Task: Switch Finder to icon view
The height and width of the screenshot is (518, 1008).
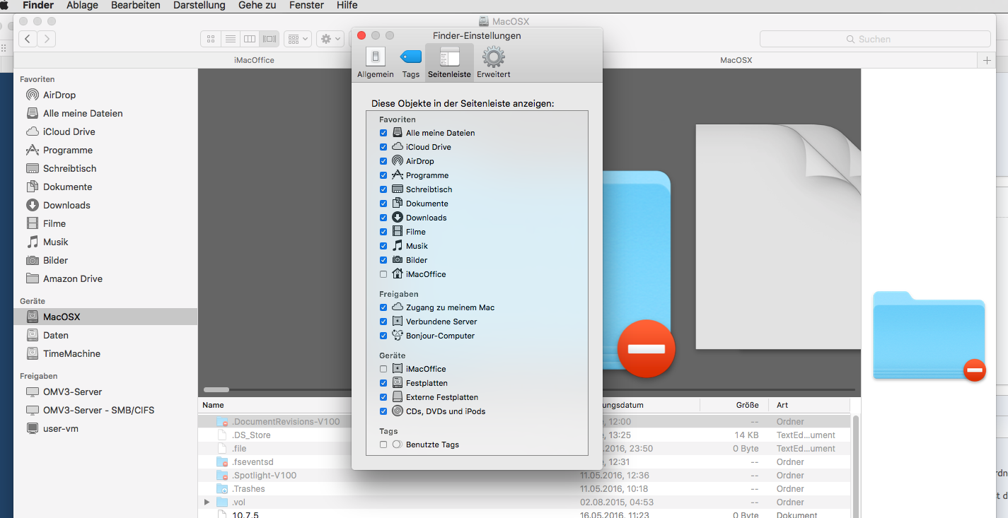Action: [211, 39]
